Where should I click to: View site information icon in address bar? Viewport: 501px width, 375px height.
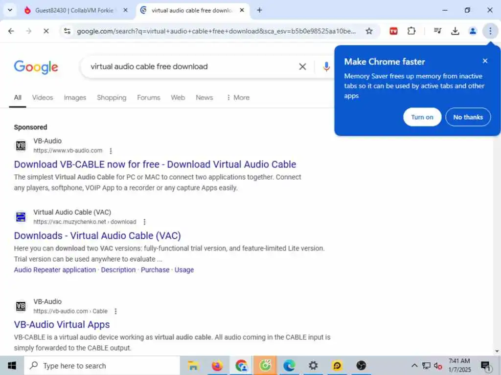(x=67, y=31)
